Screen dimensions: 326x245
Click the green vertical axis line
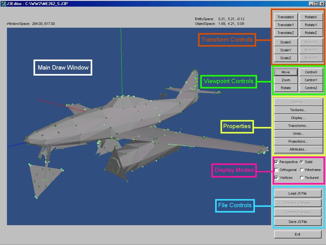(121, 62)
